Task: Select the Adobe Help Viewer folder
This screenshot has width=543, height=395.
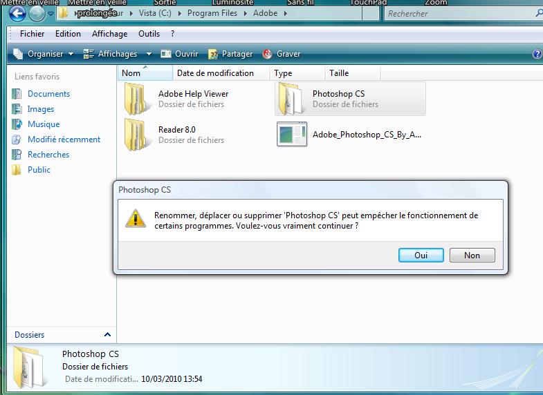Action: [176, 99]
